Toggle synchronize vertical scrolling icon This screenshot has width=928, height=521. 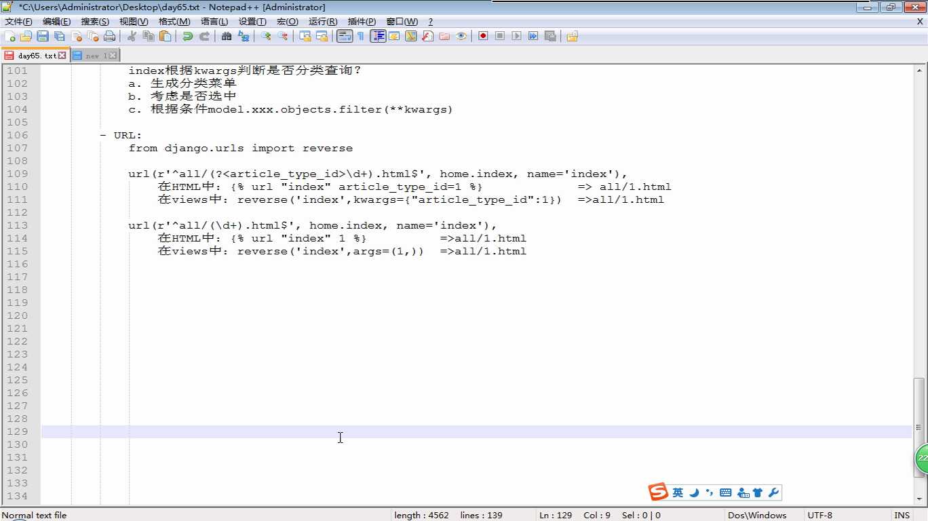(305, 36)
